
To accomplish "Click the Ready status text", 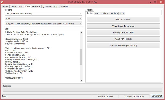I will [x=5, y=96].
